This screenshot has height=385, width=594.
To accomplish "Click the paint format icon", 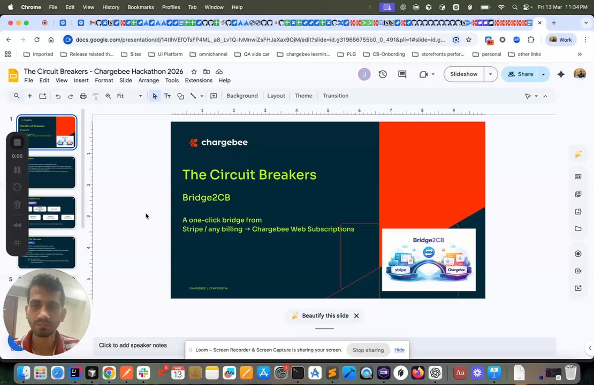I will pyautogui.click(x=95, y=96).
